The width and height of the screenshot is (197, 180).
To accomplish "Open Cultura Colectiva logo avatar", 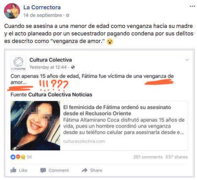I will [18, 63].
